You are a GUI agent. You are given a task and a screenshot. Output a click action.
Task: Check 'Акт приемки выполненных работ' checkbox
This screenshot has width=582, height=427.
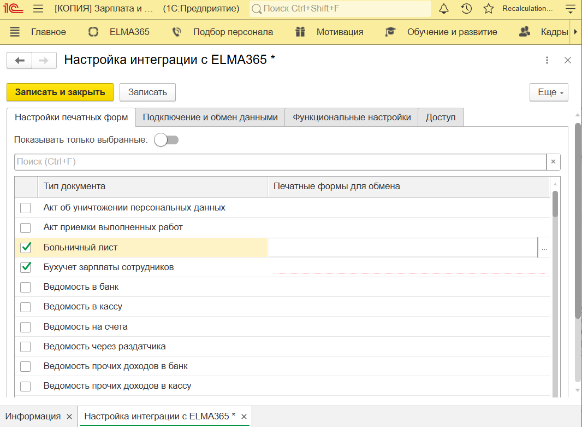[x=26, y=227]
